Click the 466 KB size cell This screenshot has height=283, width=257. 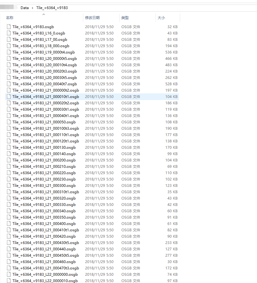click(171, 59)
